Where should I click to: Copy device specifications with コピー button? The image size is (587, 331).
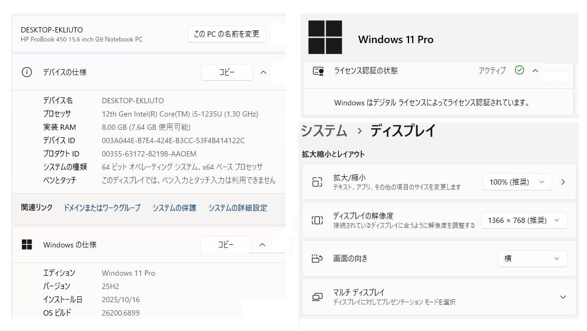(227, 72)
